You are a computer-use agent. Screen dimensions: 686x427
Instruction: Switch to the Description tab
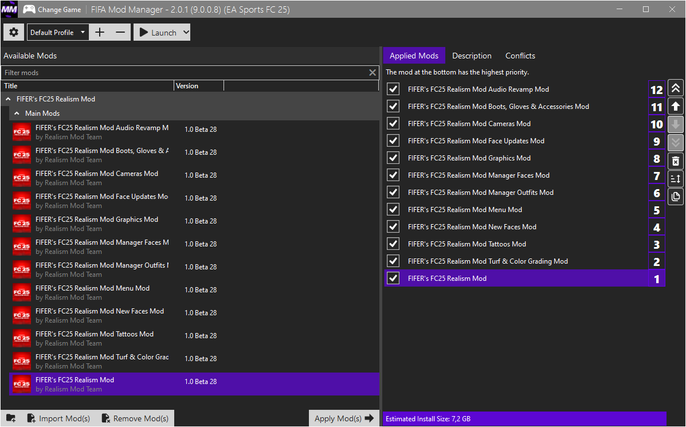pyautogui.click(x=472, y=56)
